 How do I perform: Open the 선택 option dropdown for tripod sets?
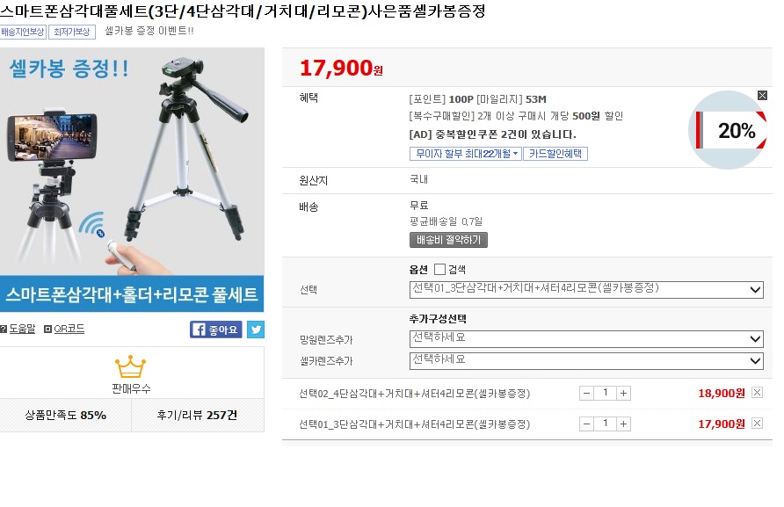[586, 289]
